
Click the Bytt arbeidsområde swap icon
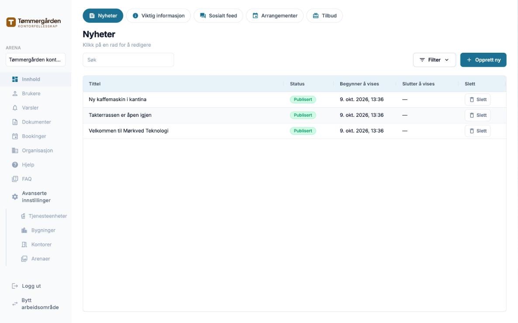[x=15, y=304]
